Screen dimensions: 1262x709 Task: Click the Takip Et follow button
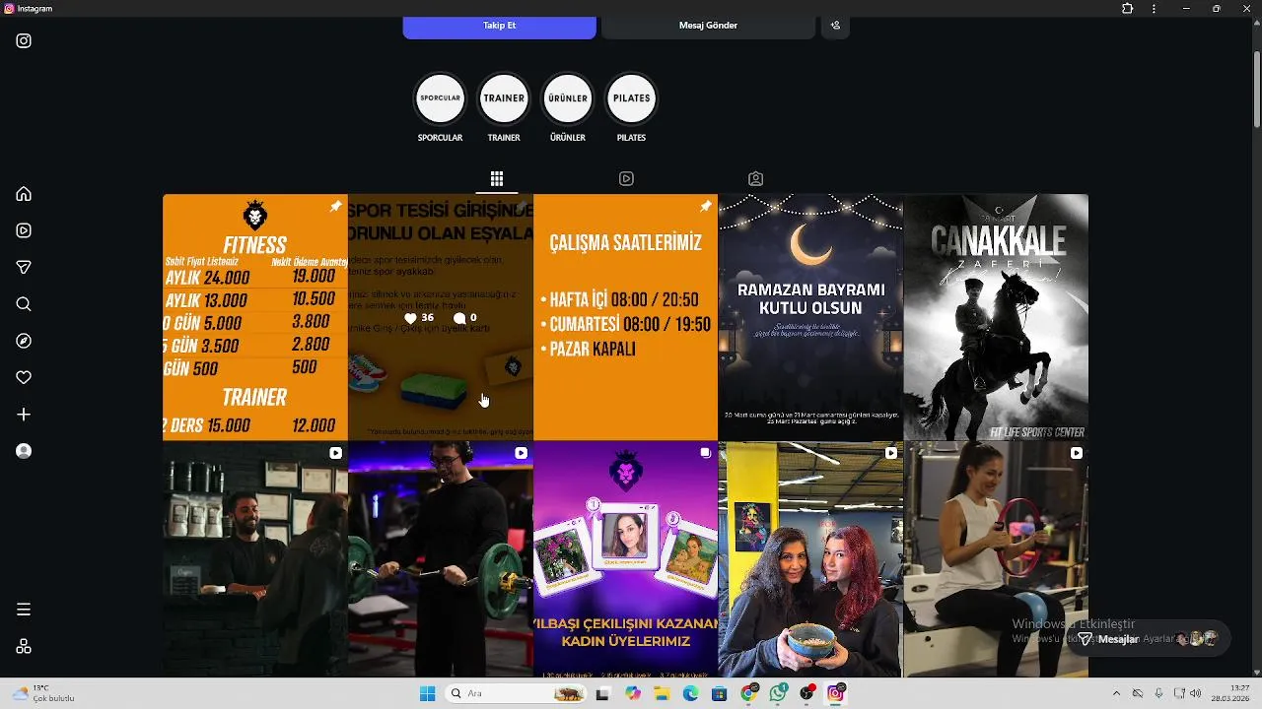[x=499, y=26]
